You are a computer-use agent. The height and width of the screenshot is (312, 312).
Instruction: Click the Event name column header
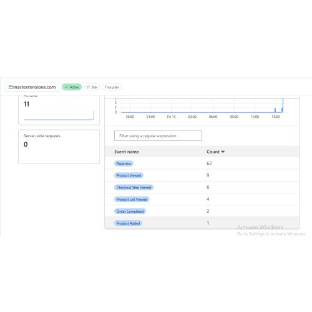pos(127,152)
